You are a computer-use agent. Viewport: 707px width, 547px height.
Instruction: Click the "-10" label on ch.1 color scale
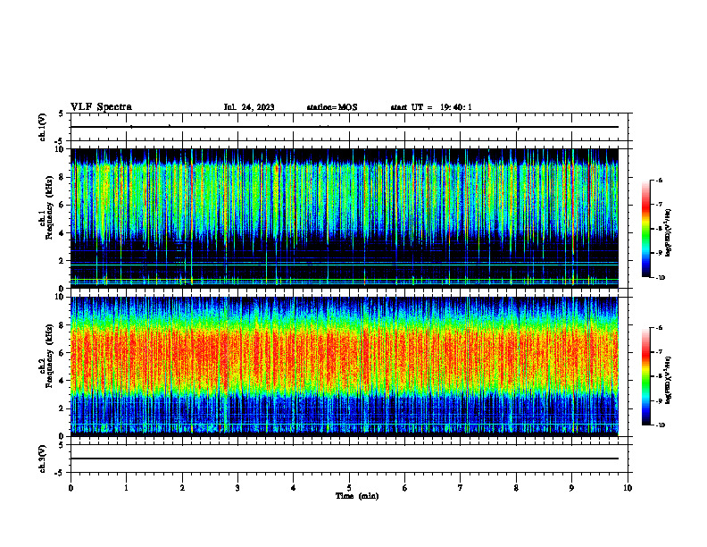pyautogui.click(x=660, y=278)
